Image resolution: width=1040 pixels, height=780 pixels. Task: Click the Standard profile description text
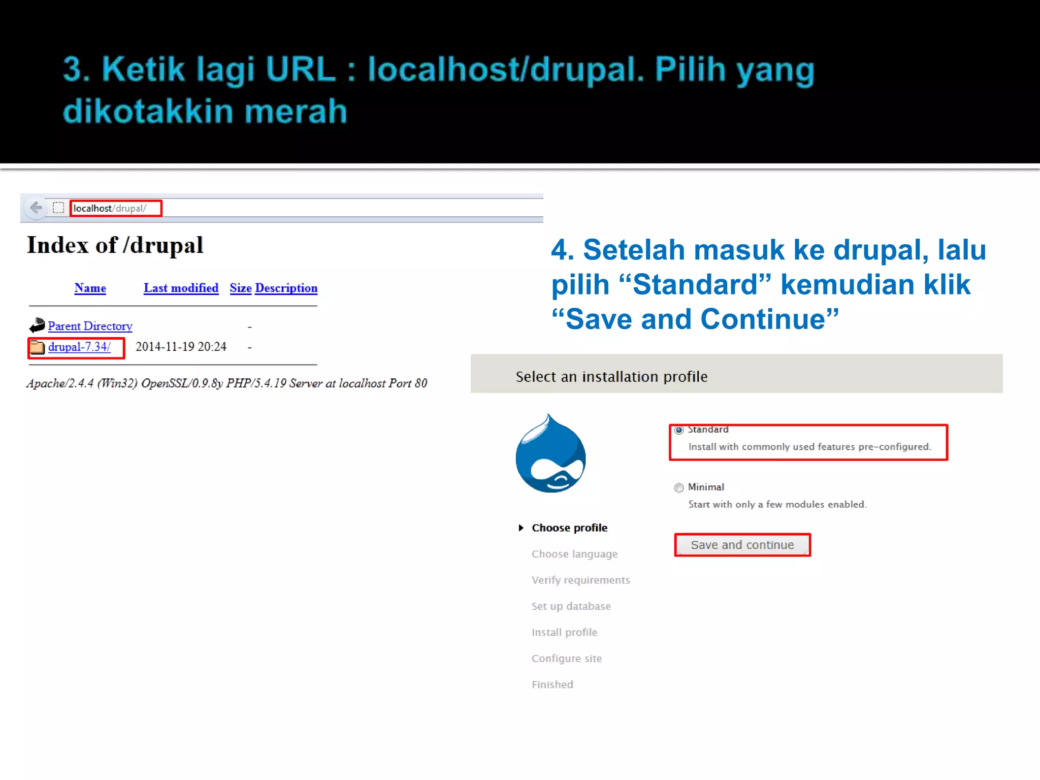pos(809,447)
